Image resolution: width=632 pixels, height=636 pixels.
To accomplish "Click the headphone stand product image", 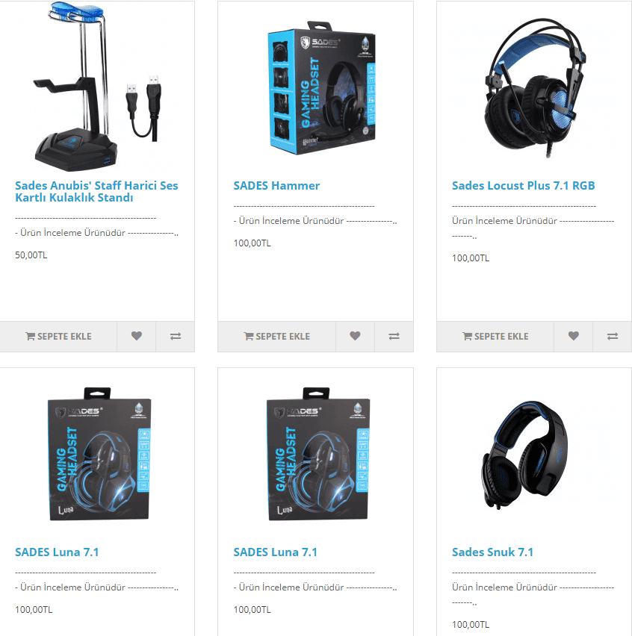I will tap(97, 87).
